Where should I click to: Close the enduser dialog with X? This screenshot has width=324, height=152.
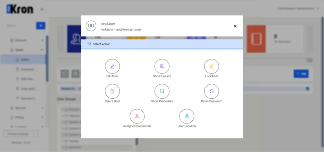[x=235, y=26]
